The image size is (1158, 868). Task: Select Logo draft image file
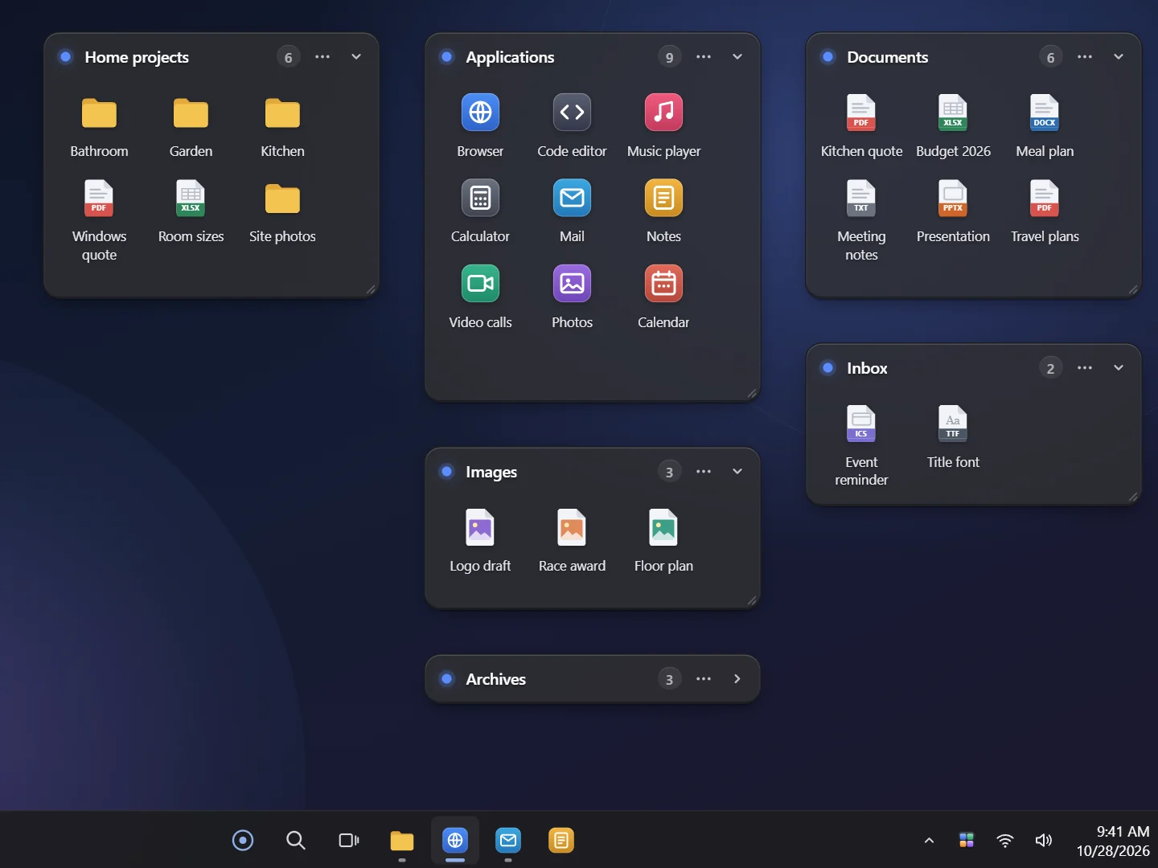click(x=480, y=528)
